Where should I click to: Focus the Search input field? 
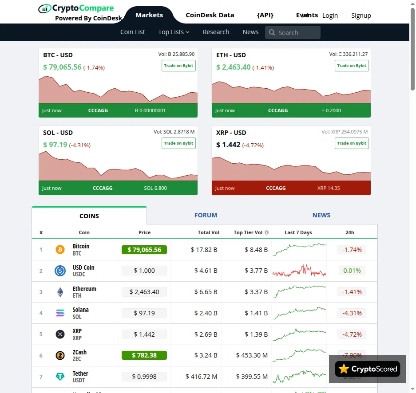[293, 32]
